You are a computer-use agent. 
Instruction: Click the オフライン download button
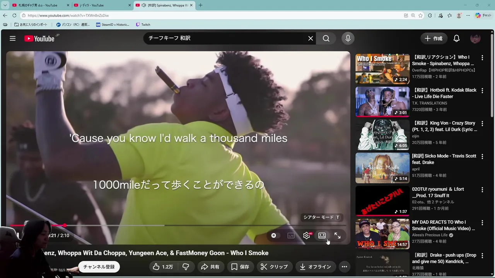[x=316, y=267]
